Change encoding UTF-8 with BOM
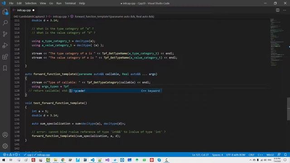Viewport: 290px width, 163px height. 236,155
